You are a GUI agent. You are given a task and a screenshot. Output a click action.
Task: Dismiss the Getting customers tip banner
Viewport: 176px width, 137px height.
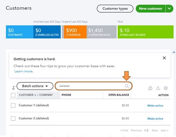164,58
